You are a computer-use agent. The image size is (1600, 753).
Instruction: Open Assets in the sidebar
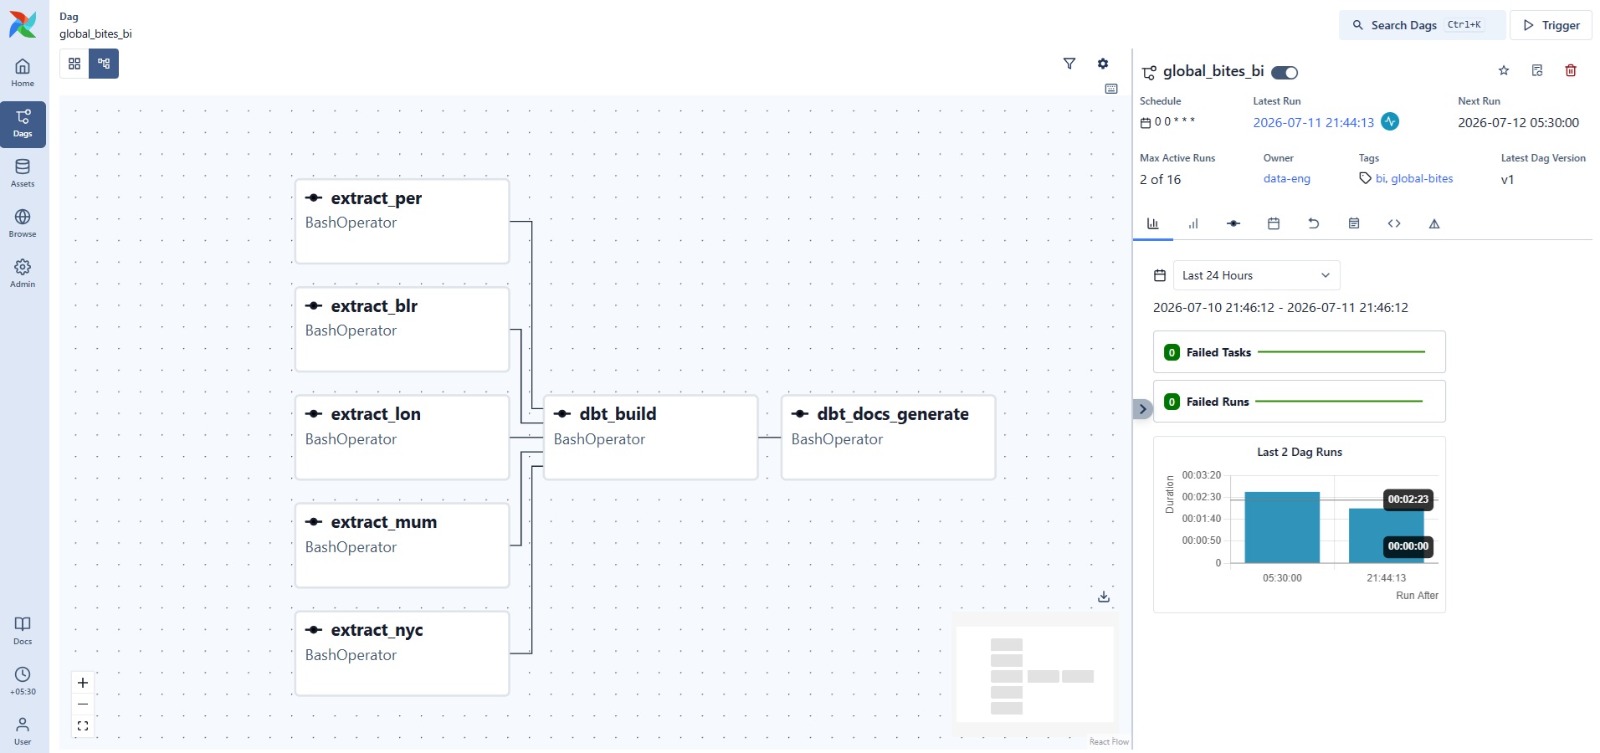[23, 173]
